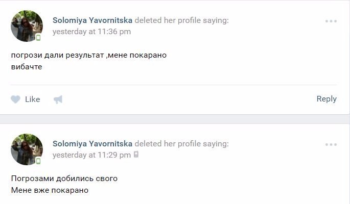Open the second post's three-dot menu
Viewport: 350px width, 204px height.
(331, 145)
